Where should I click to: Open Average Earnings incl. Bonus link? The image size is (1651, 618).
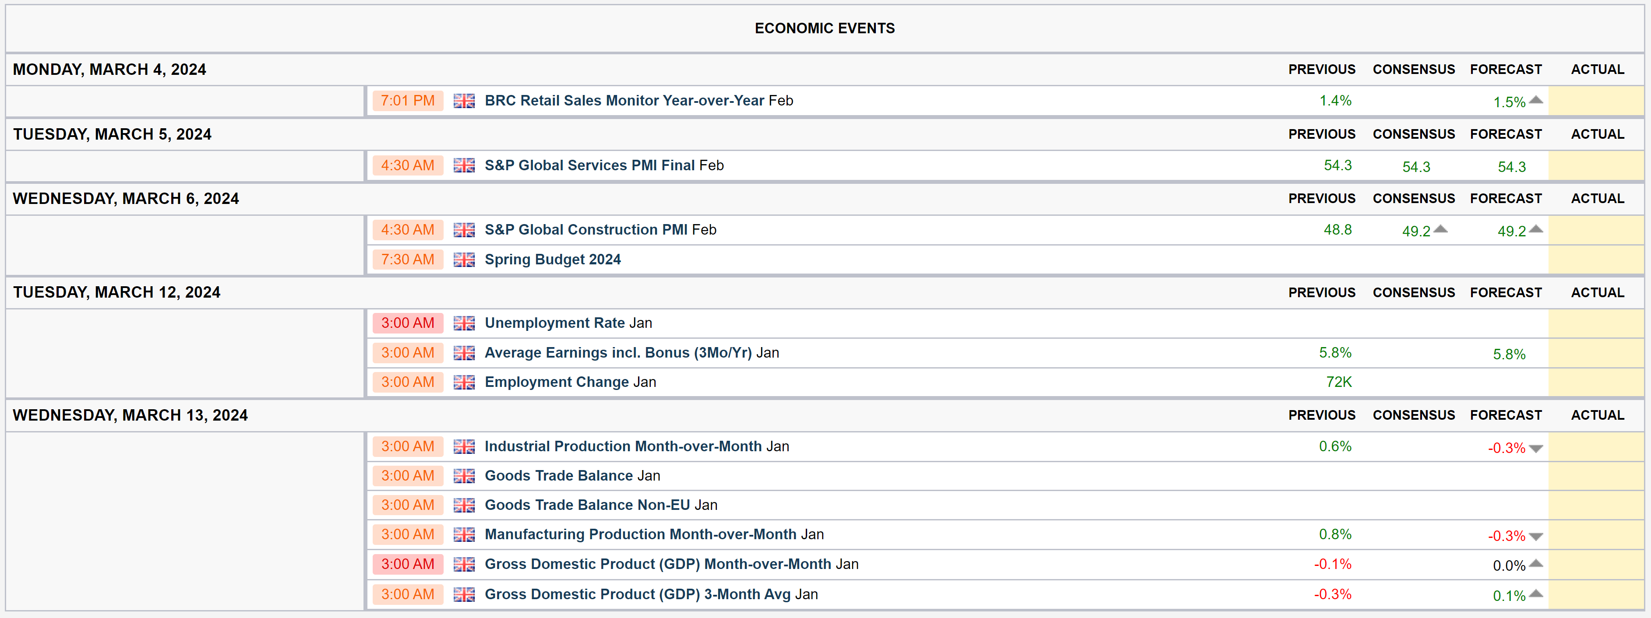(618, 353)
